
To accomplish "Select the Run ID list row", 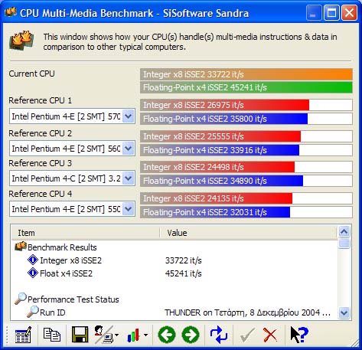I will [174, 312].
